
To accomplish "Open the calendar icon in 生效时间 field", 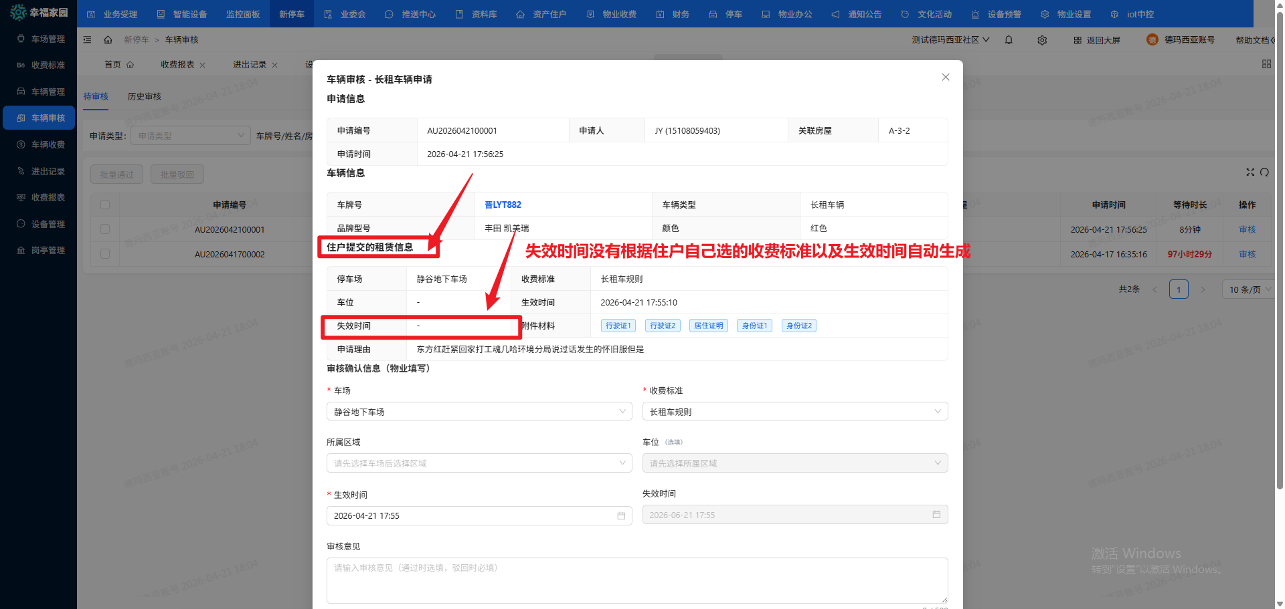I will click(621, 516).
